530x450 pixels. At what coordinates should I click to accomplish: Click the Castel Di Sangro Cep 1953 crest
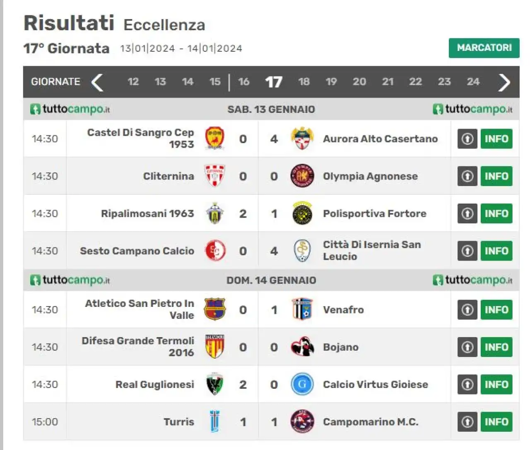pos(215,139)
